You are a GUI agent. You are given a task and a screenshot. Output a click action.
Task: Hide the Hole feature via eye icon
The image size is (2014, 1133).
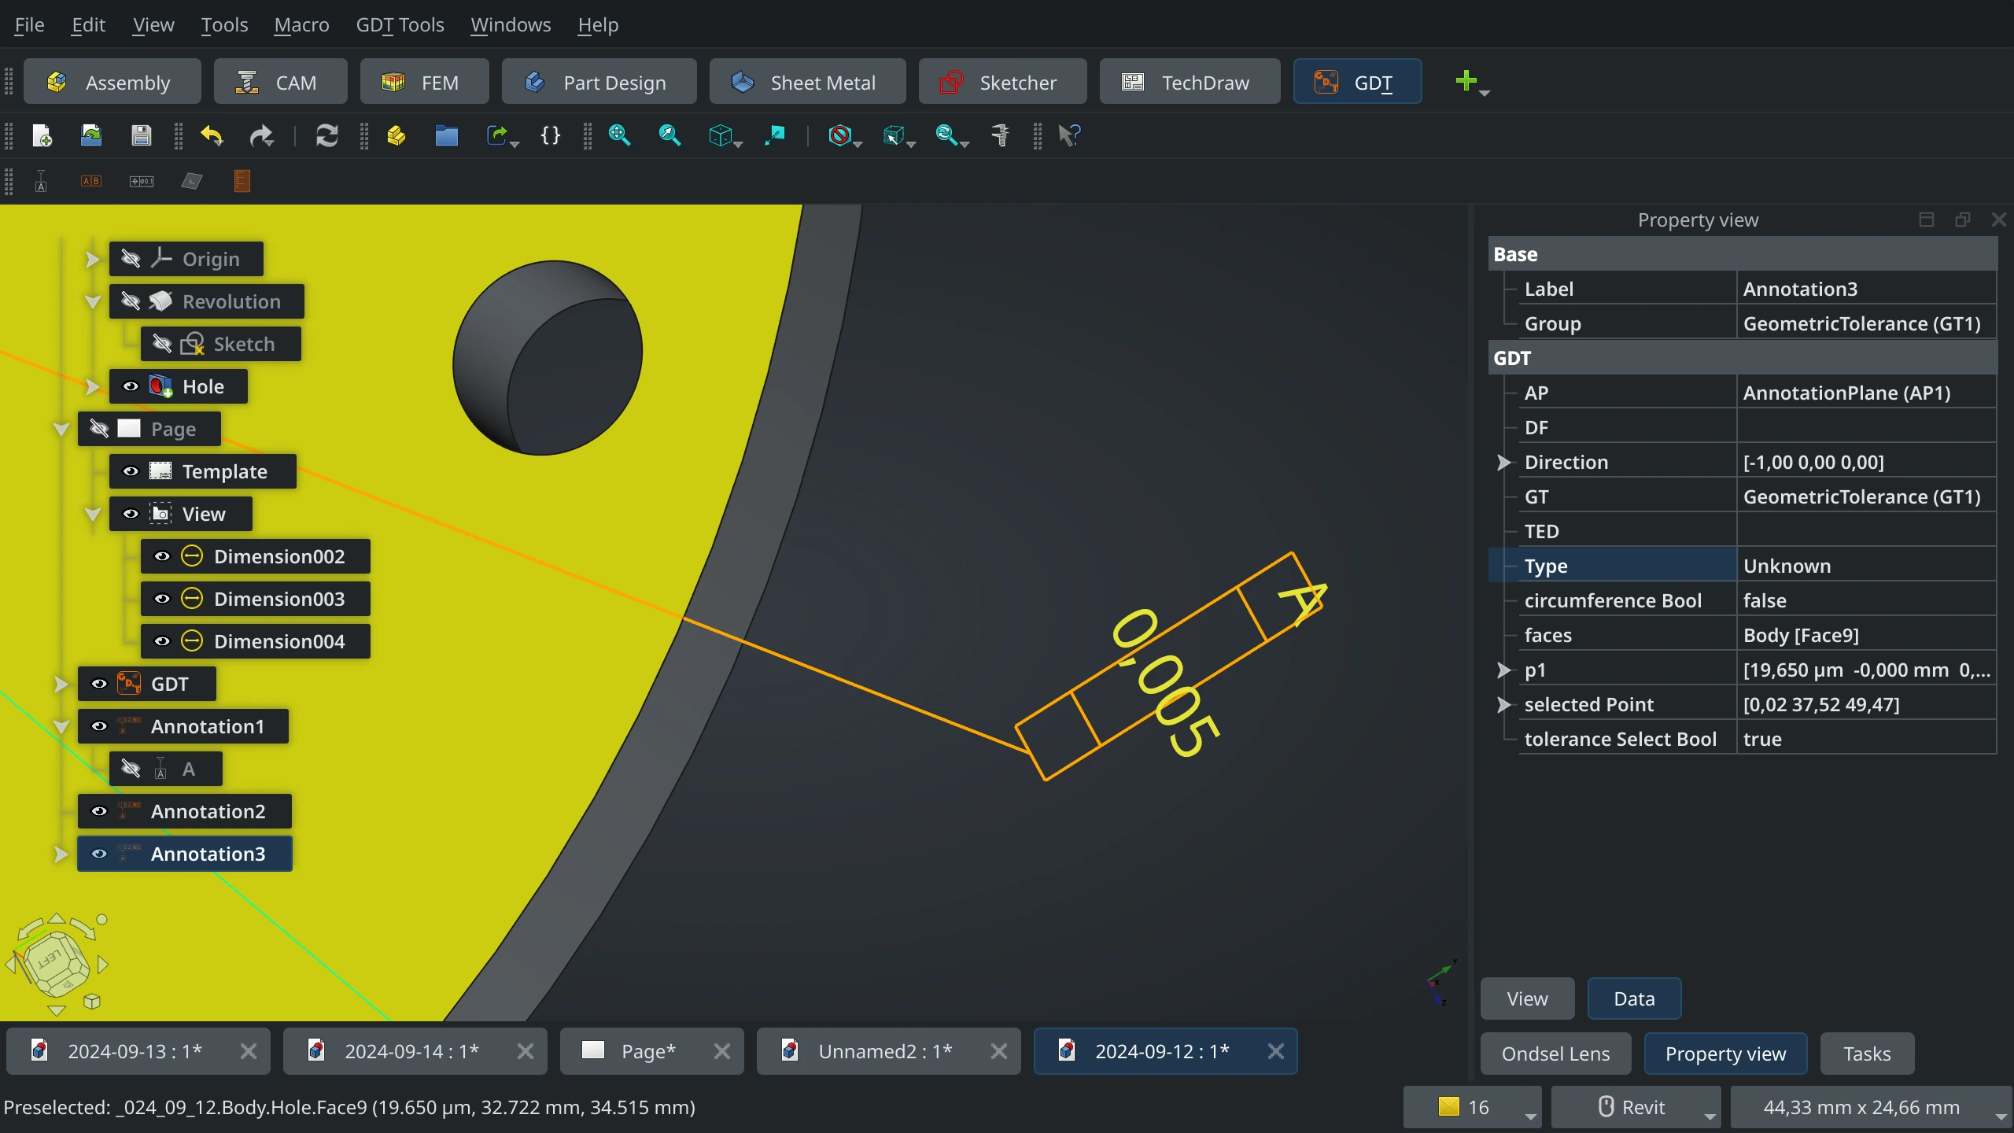[x=131, y=386]
